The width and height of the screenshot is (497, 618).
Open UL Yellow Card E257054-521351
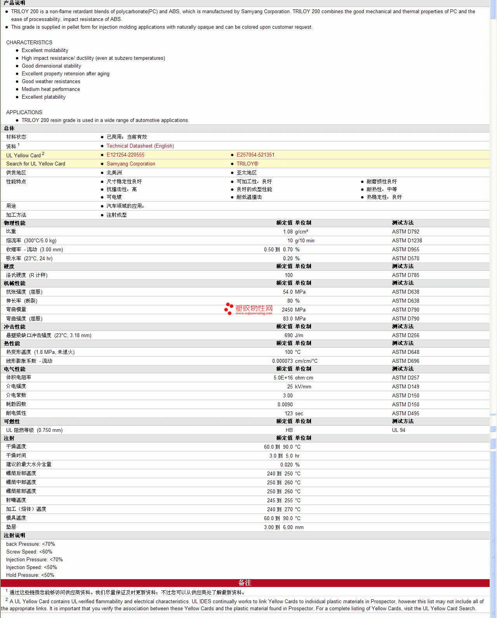[255, 155]
